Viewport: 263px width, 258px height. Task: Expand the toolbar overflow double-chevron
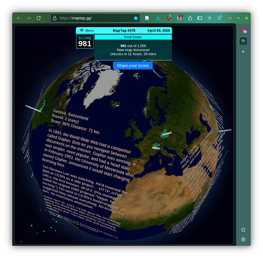[x=209, y=18]
